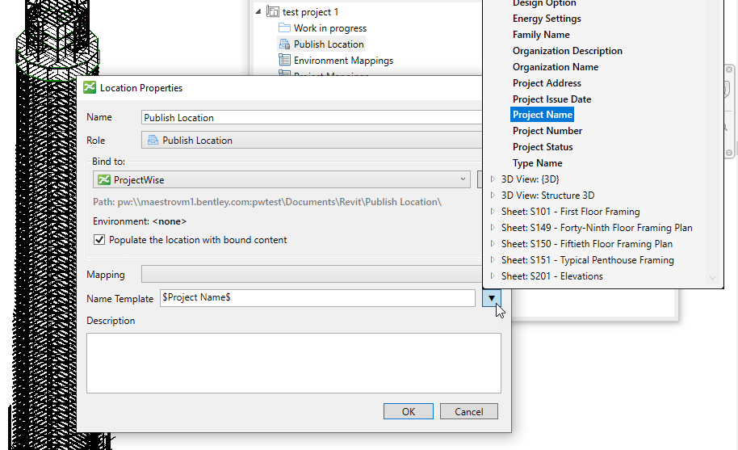This screenshot has width=738, height=450.
Task: Expand the 3D View: Structure 3D node
Action: click(x=493, y=195)
